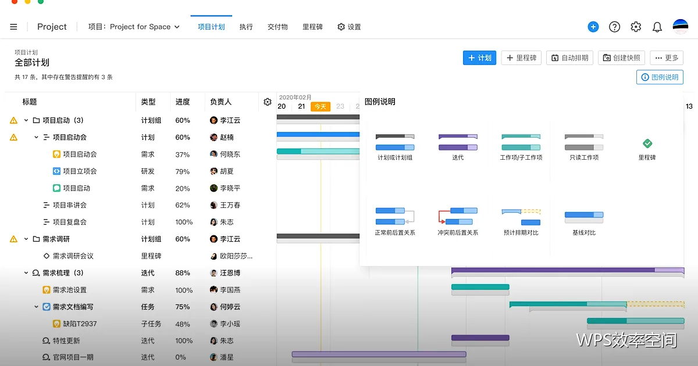Click the 类型 column header

coord(148,102)
